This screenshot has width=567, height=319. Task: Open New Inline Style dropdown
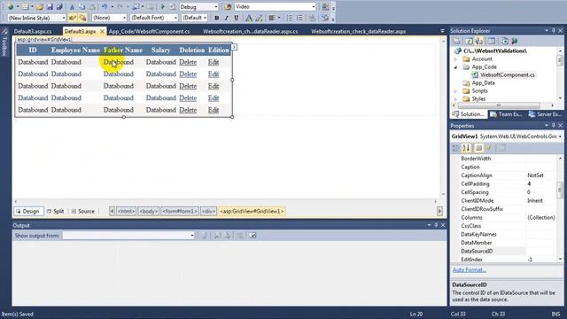pyautogui.click(x=63, y=18)
